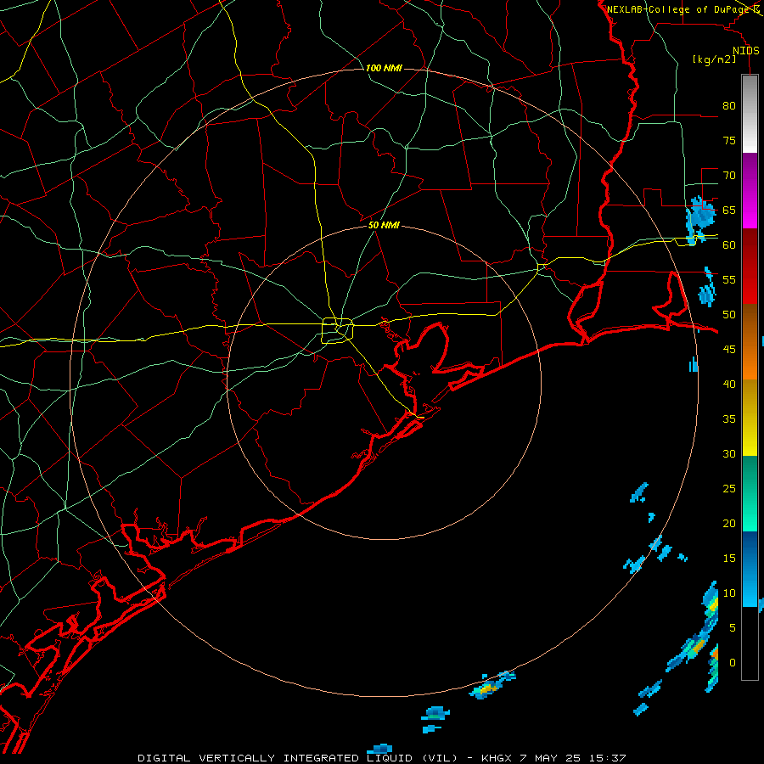Click the scale value "5"
Image resolution: width=764 pixels, height=764 pixels.
tap(733, 627)
